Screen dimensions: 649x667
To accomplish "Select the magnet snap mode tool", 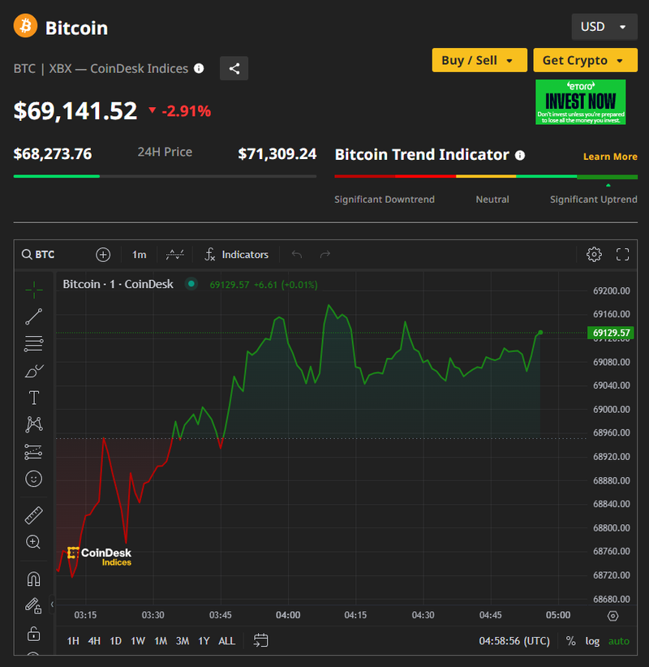I will 33,579.
